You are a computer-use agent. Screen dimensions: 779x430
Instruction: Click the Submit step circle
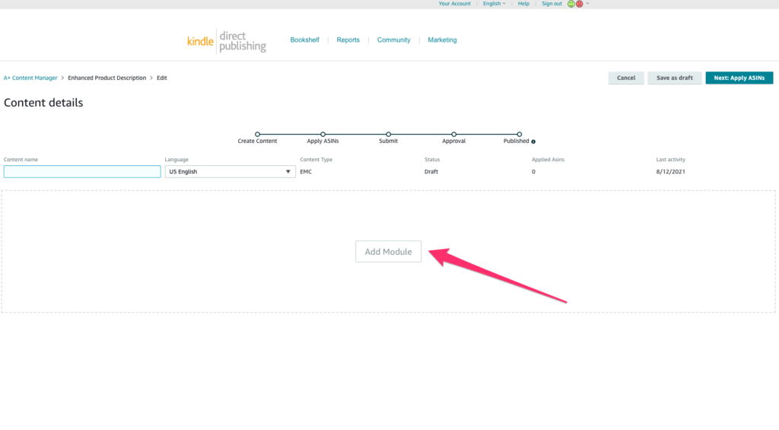point(388,134)
